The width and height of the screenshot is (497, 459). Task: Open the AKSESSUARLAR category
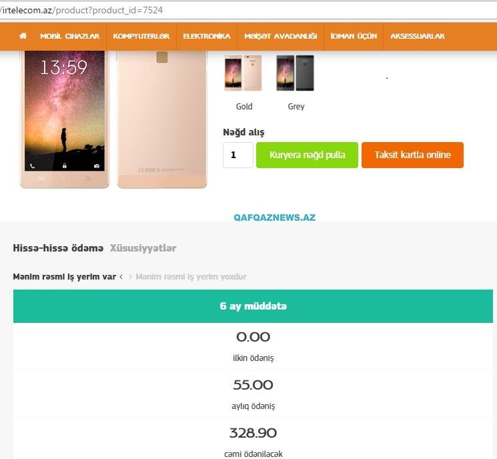pyautogui.click(x=418, y=36)
